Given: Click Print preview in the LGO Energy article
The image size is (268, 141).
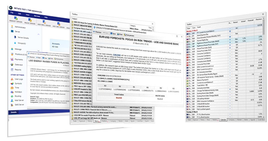Looking at the screenshot, I should [59, 59].
